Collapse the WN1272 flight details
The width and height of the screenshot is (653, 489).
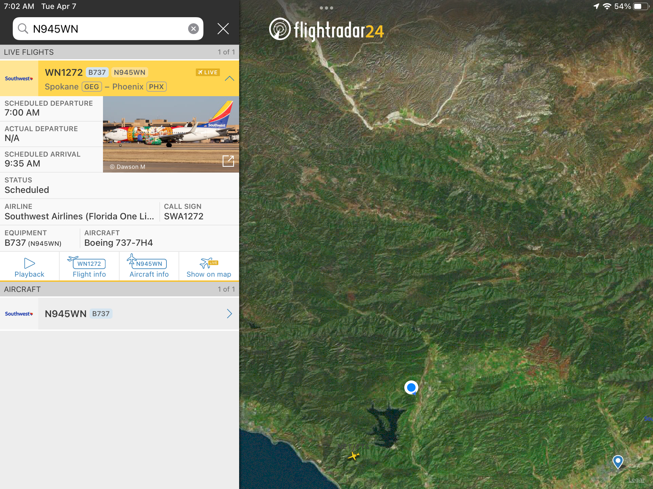click(x=229, y=79)
